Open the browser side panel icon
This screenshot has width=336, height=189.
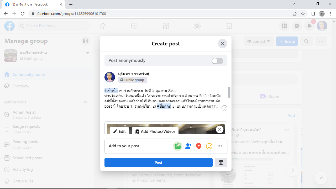[x=313, y=14]
